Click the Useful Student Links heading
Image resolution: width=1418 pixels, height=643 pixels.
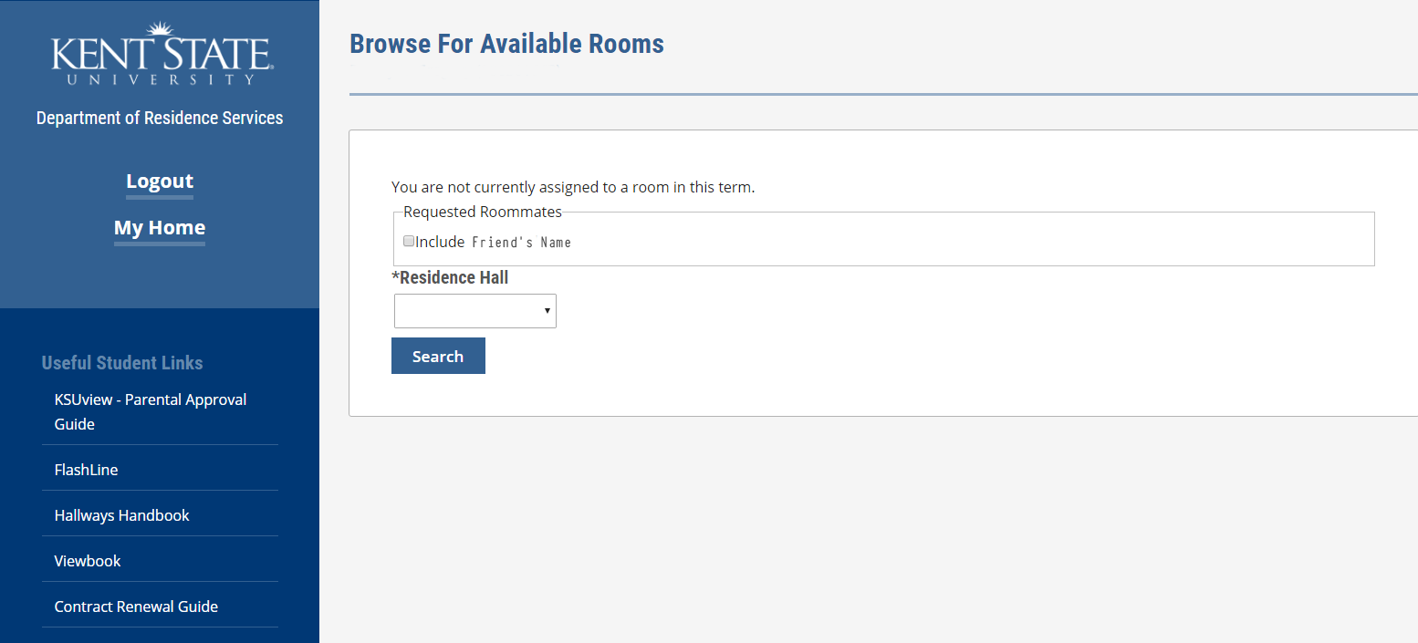coord(122,363)
